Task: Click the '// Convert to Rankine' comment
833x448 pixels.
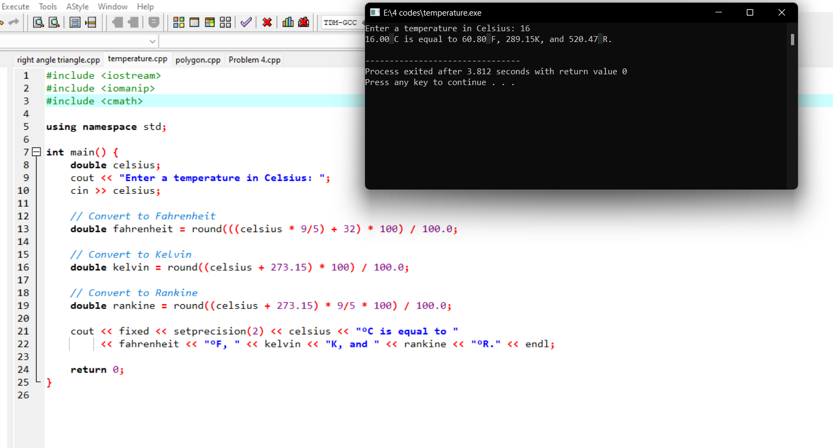Action: coord(134,292)
